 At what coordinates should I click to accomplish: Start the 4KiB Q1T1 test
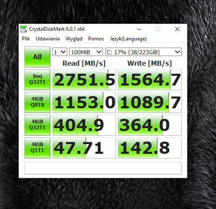37,148
